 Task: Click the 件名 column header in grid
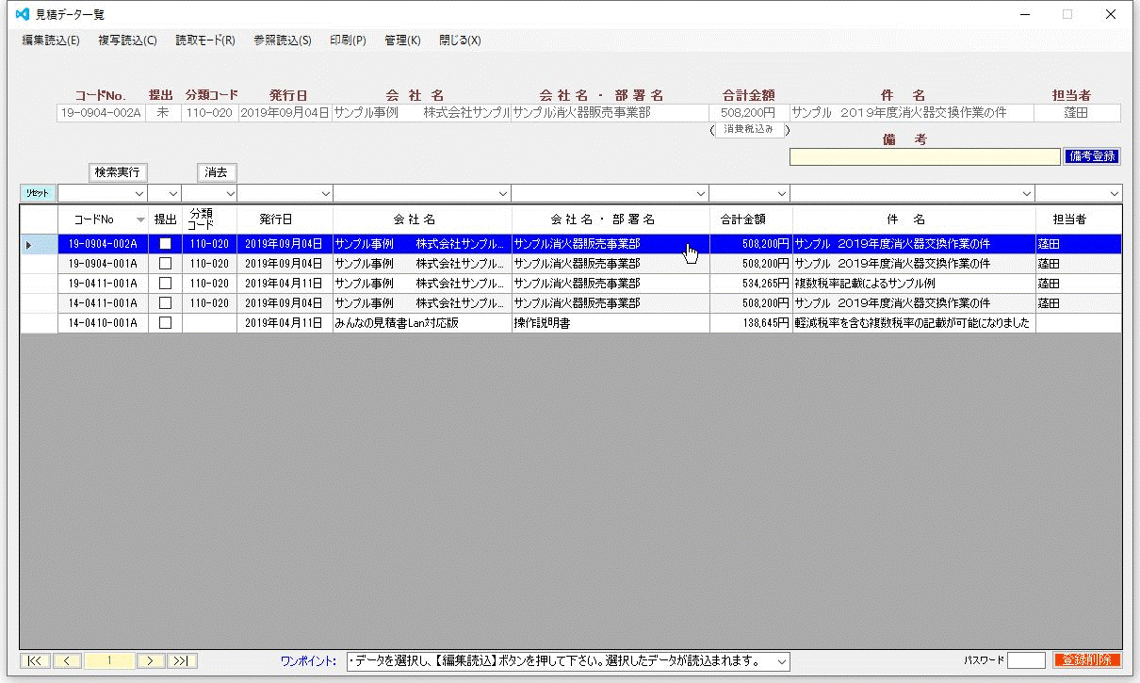pos(914,219)
